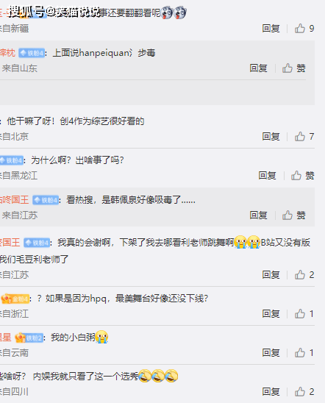The image size is (325, 403).
Task: Like the comment from 新疆 with 9 likes
Action: 304,28
